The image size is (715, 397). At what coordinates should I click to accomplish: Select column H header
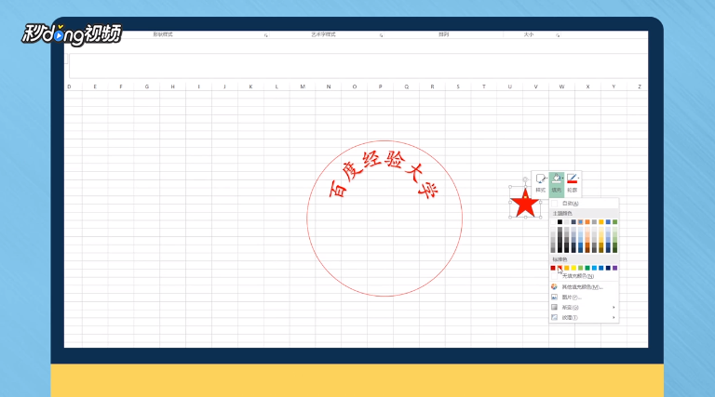173,86
